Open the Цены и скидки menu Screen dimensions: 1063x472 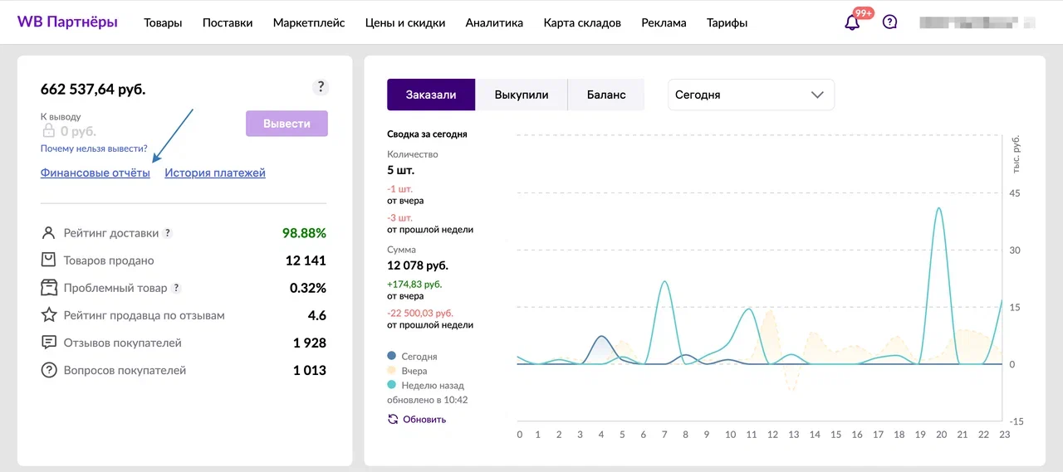click(x=405, y=22)
